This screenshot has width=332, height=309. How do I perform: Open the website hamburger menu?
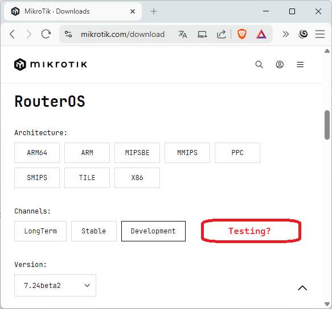(x=300, y=64)
